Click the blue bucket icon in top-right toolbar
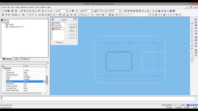The image size is (198, 111). pos(160,11)
